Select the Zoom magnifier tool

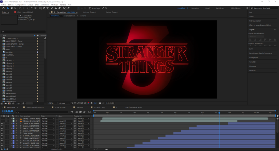[16, 8]
